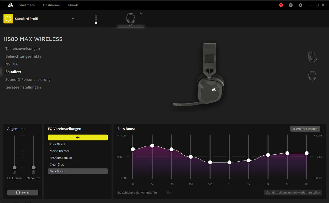Click the Bass Boost equalizer title
The height and width of the screenshot is (203, 329).
tap(126, 129)
